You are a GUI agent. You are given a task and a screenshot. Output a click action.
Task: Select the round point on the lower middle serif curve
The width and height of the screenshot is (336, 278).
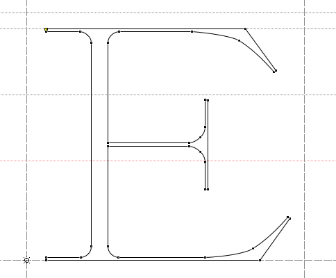(200, 152)
